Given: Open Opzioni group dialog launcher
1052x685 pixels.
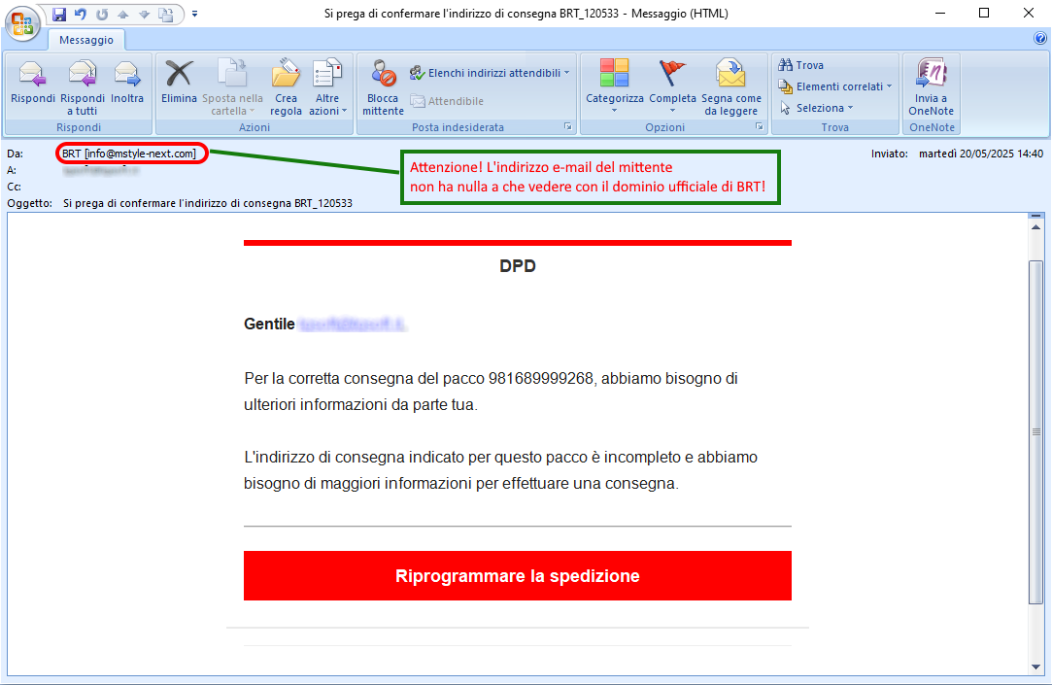Looking at the screenshot, I should (760, 127).
